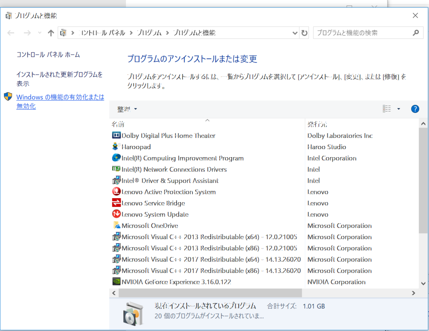The width and height of the screenshot is (429, 331).
Task: Click the vertical scrollbar up arrow
Action: (423, 124)
